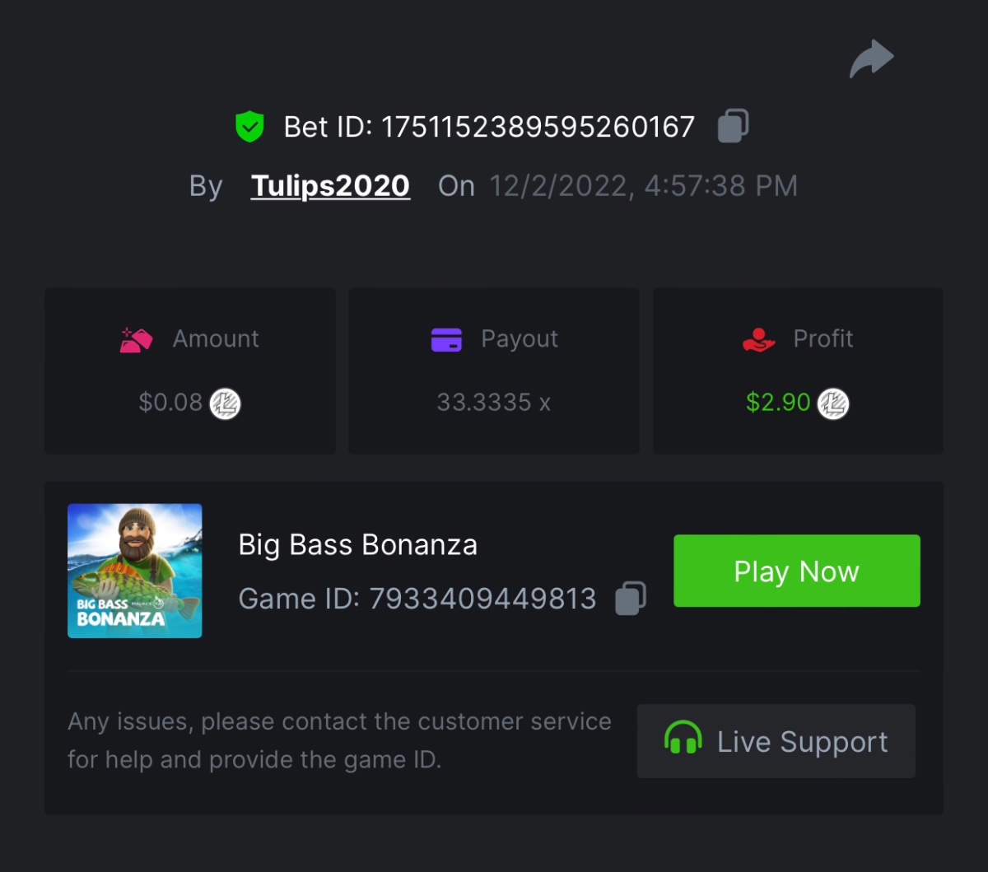The height and width of the screenshot is (872, 988).
Task: Click the Amount money bag icon
Action: [136, 339]
